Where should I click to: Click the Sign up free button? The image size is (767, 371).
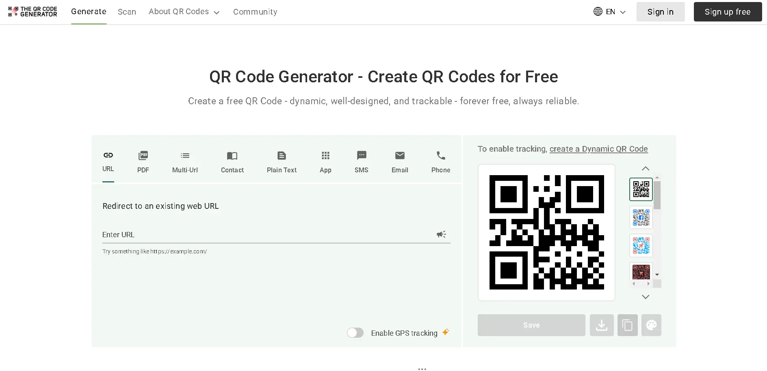727,11
